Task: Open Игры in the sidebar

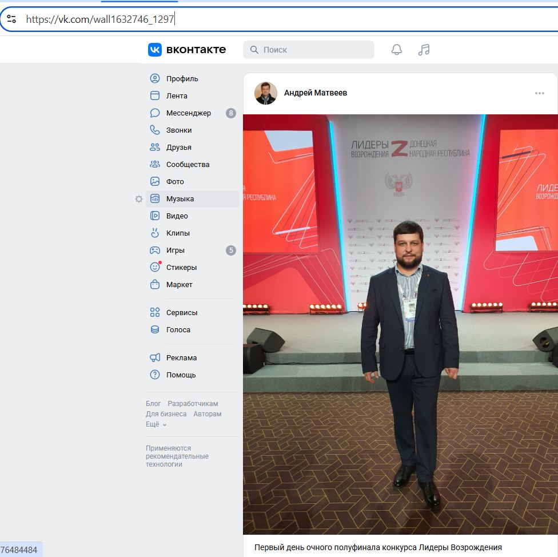Action: pos(175,250)
